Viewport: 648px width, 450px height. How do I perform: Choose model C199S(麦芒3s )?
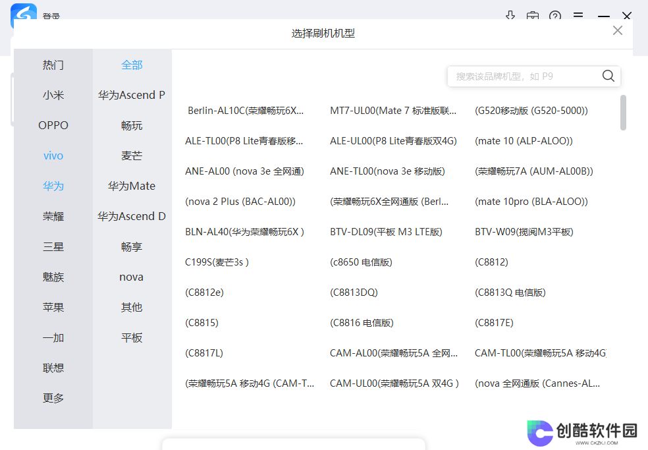(217, 262)
